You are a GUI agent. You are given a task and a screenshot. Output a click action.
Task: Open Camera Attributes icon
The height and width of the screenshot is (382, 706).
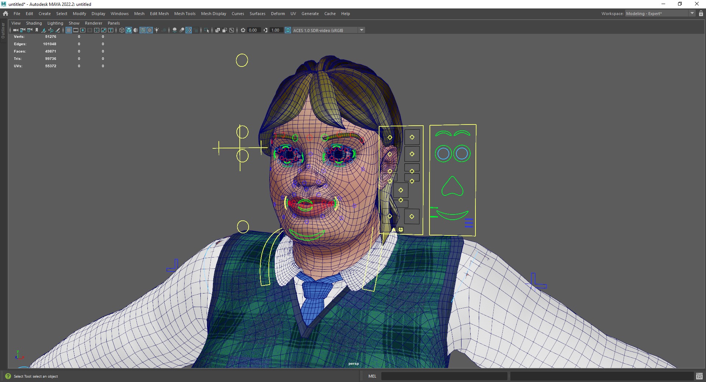click(x=29, y=30)
